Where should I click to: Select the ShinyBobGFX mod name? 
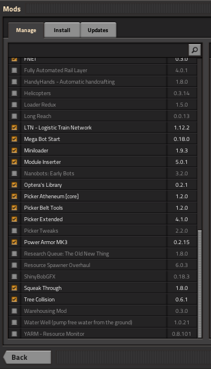tap(40, 277)
